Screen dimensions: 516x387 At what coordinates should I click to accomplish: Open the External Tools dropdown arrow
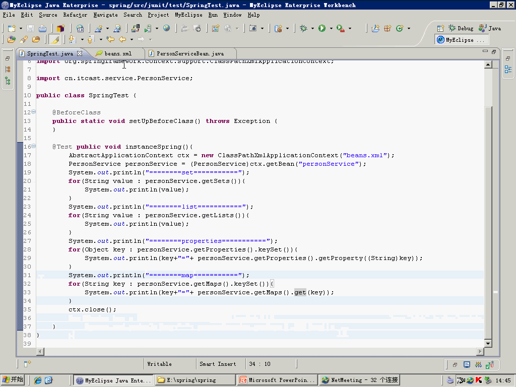[x=350, y=29]
